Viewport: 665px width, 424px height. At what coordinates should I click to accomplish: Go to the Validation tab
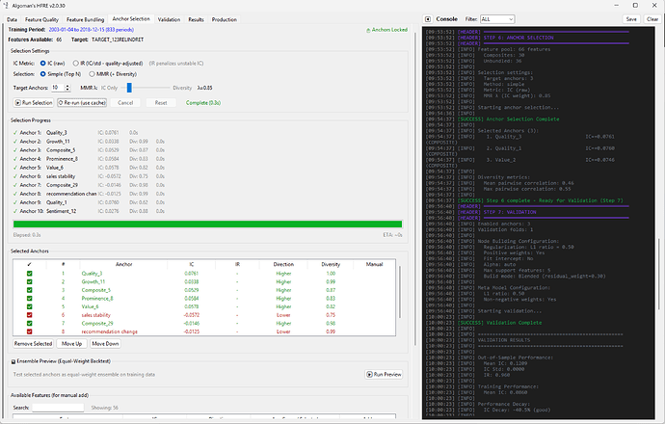[169, 19]
